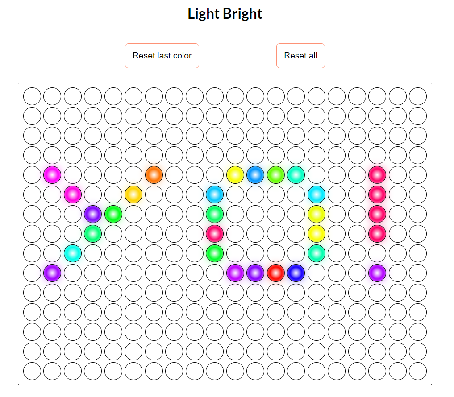Toggle purple peg below the pink-red column
Image resolution: width=454 pixels, height=397 pixels.
click(x=377, y=273)
